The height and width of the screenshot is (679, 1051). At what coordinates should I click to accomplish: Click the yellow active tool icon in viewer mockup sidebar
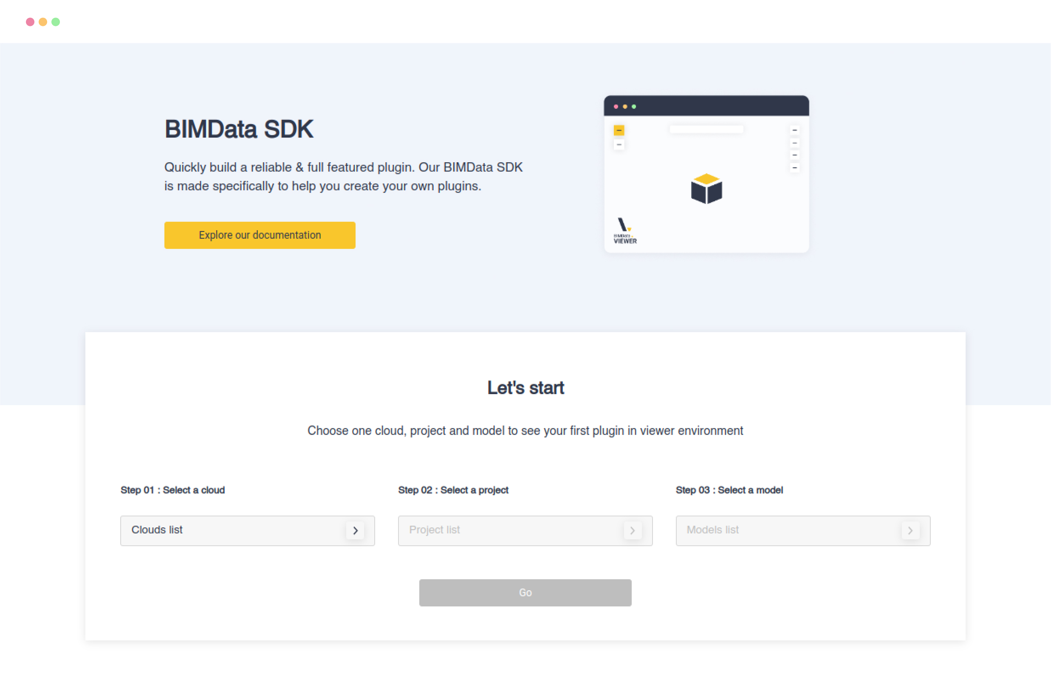[619, 130]
